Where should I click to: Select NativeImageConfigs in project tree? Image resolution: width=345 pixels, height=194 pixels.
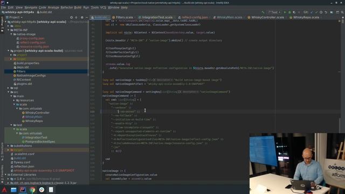point(31,75)
